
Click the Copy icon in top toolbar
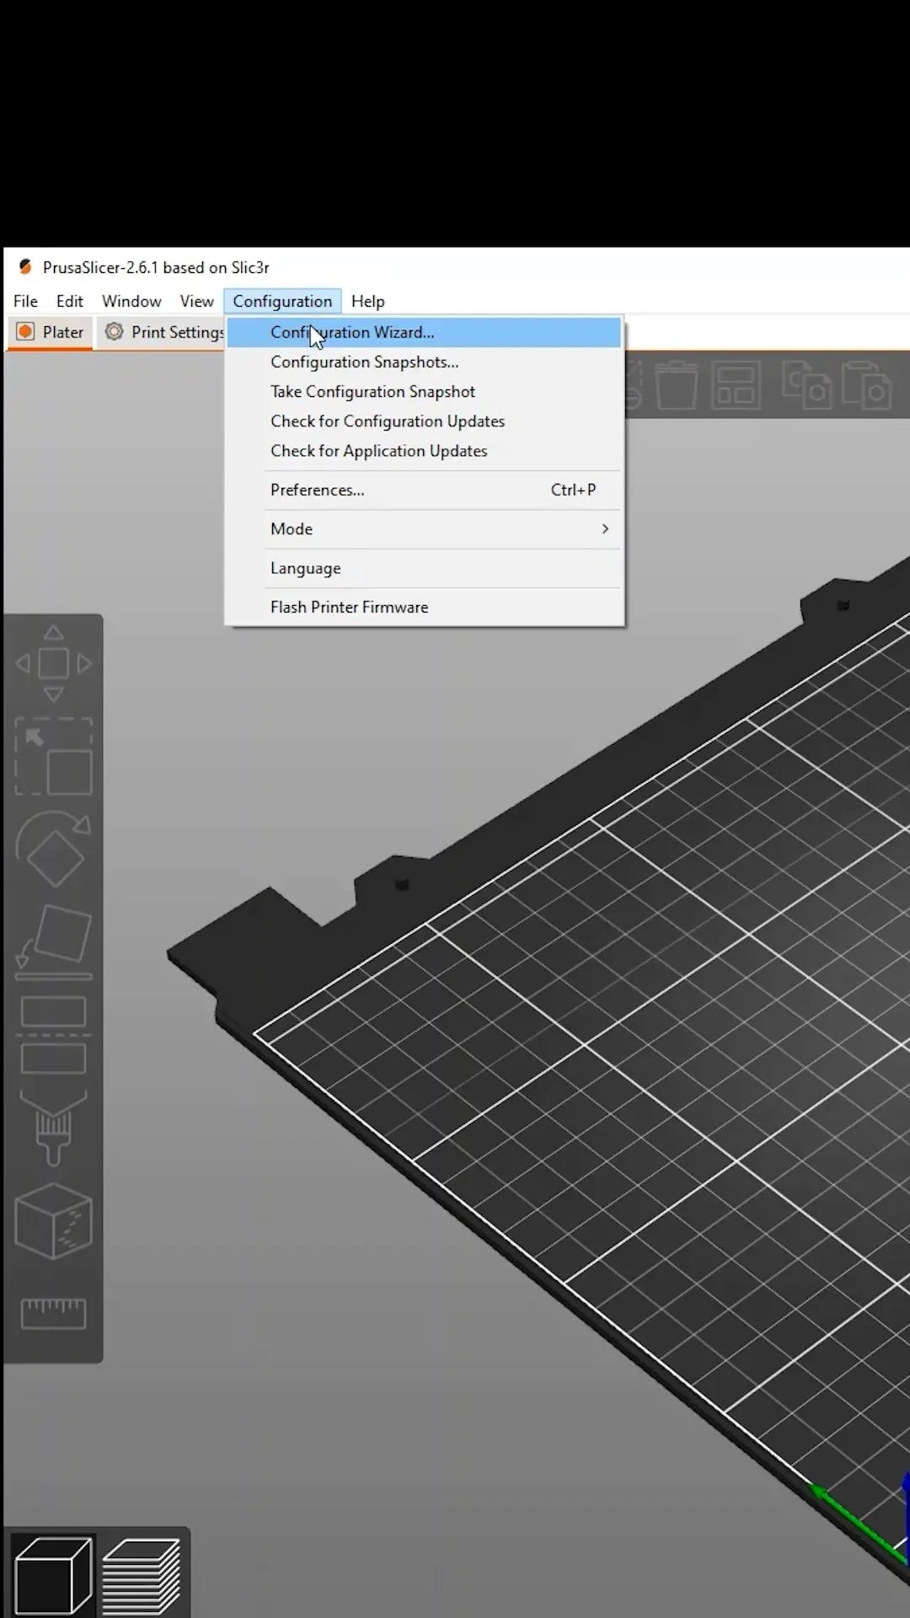[806, 386]
